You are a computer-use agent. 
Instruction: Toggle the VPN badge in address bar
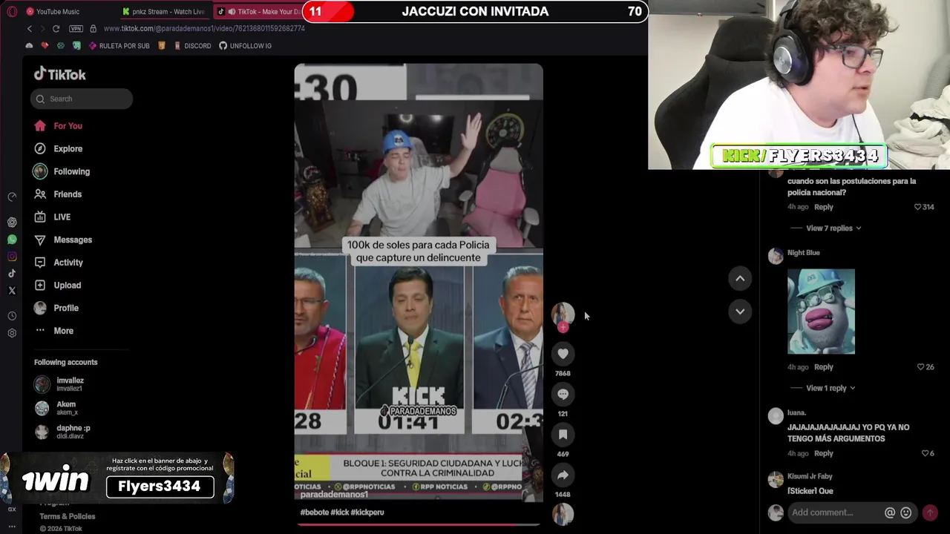(x=76, y=28)
